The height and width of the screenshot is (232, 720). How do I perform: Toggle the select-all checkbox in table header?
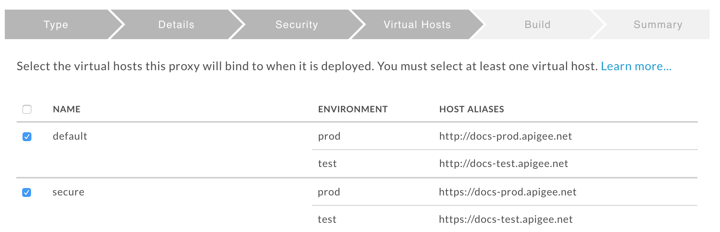27,109
